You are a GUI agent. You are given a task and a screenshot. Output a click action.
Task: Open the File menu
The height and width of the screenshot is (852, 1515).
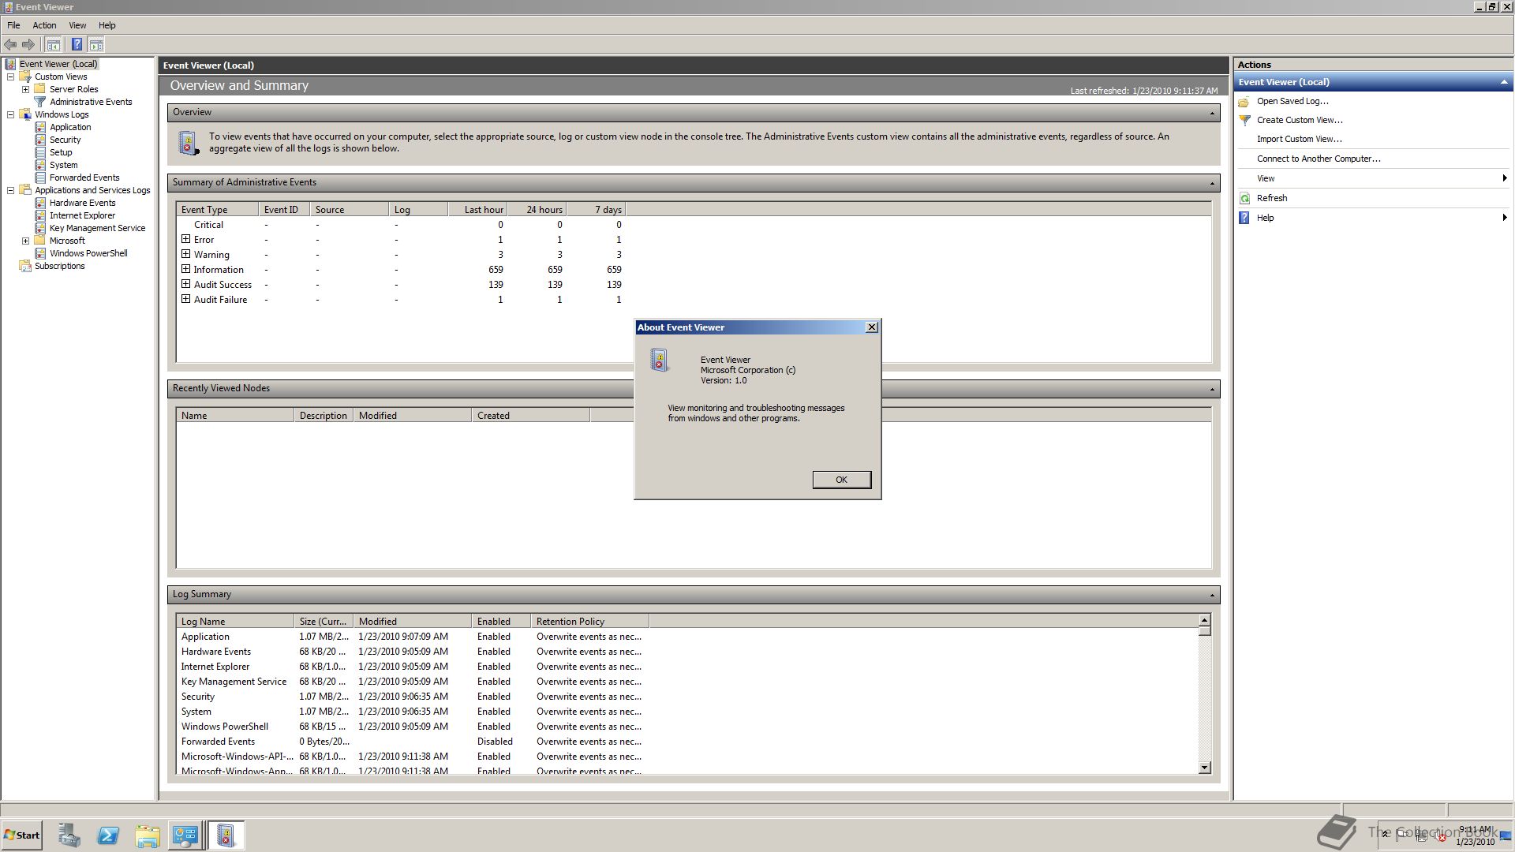[x=13, y=25]
